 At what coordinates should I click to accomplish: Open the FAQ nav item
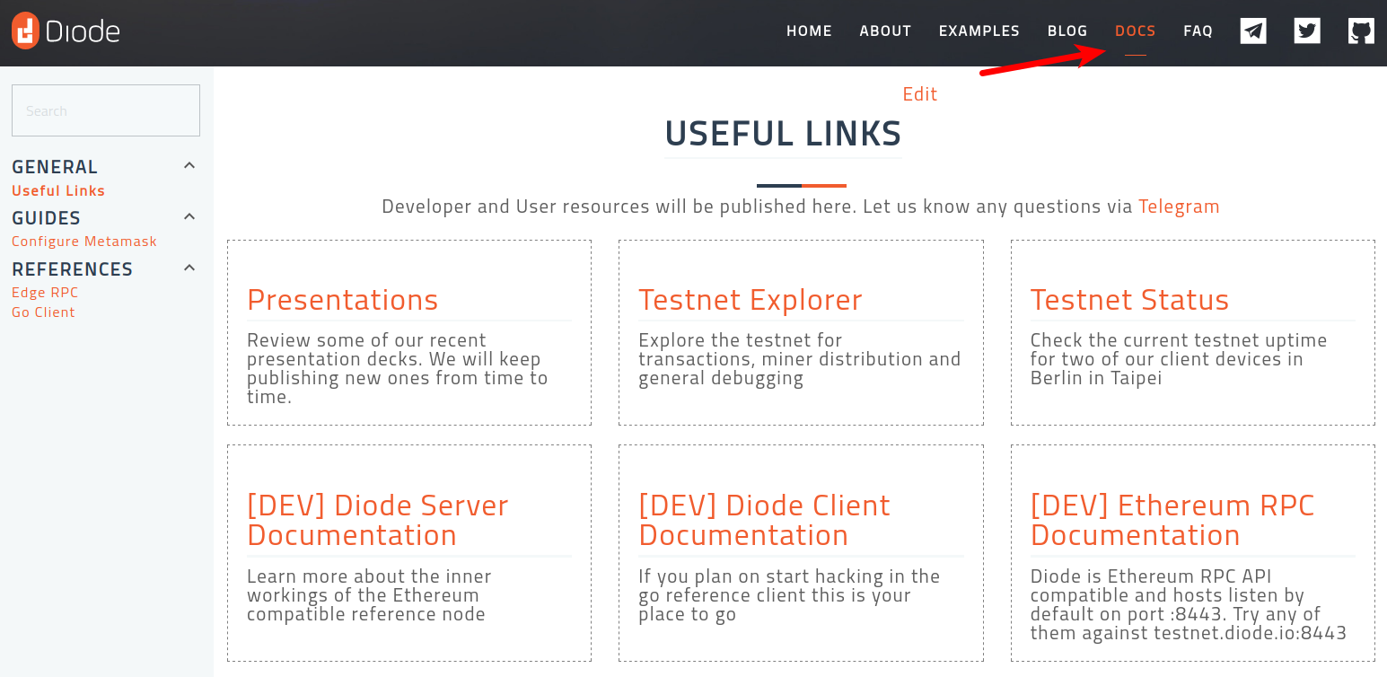[x=1198, y=31]
